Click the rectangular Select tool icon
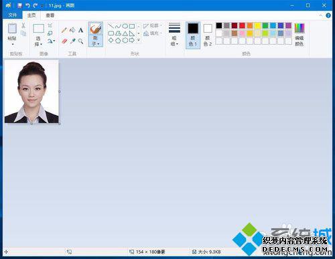The image size is (335, 259). [x=38, y=29]
